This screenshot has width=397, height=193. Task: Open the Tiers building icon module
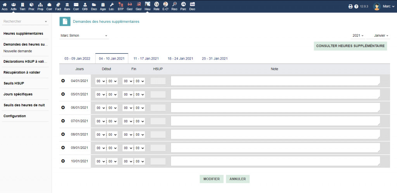click(x=22, y=5)
